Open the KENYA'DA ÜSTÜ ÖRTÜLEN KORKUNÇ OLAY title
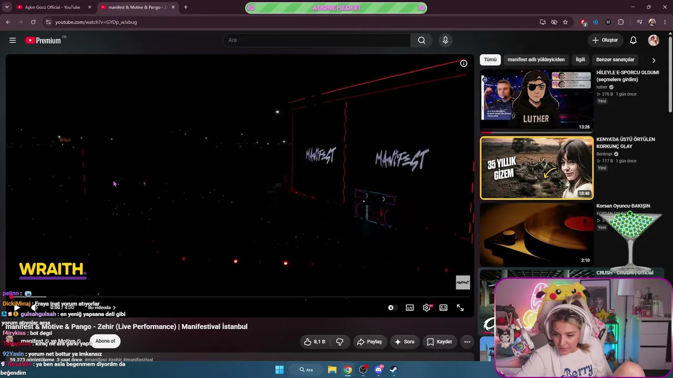 [x=626, y=143]
